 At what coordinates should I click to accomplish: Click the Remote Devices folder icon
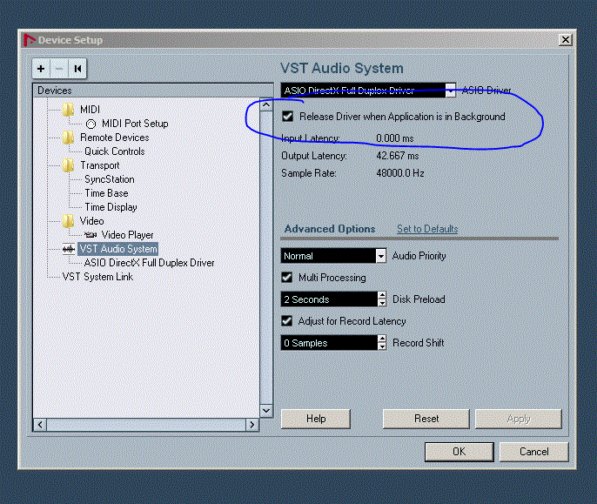click(69, 138)
